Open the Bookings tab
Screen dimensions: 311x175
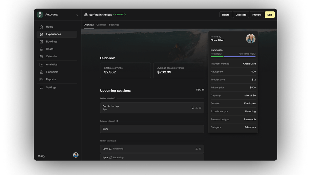point(114,25)
